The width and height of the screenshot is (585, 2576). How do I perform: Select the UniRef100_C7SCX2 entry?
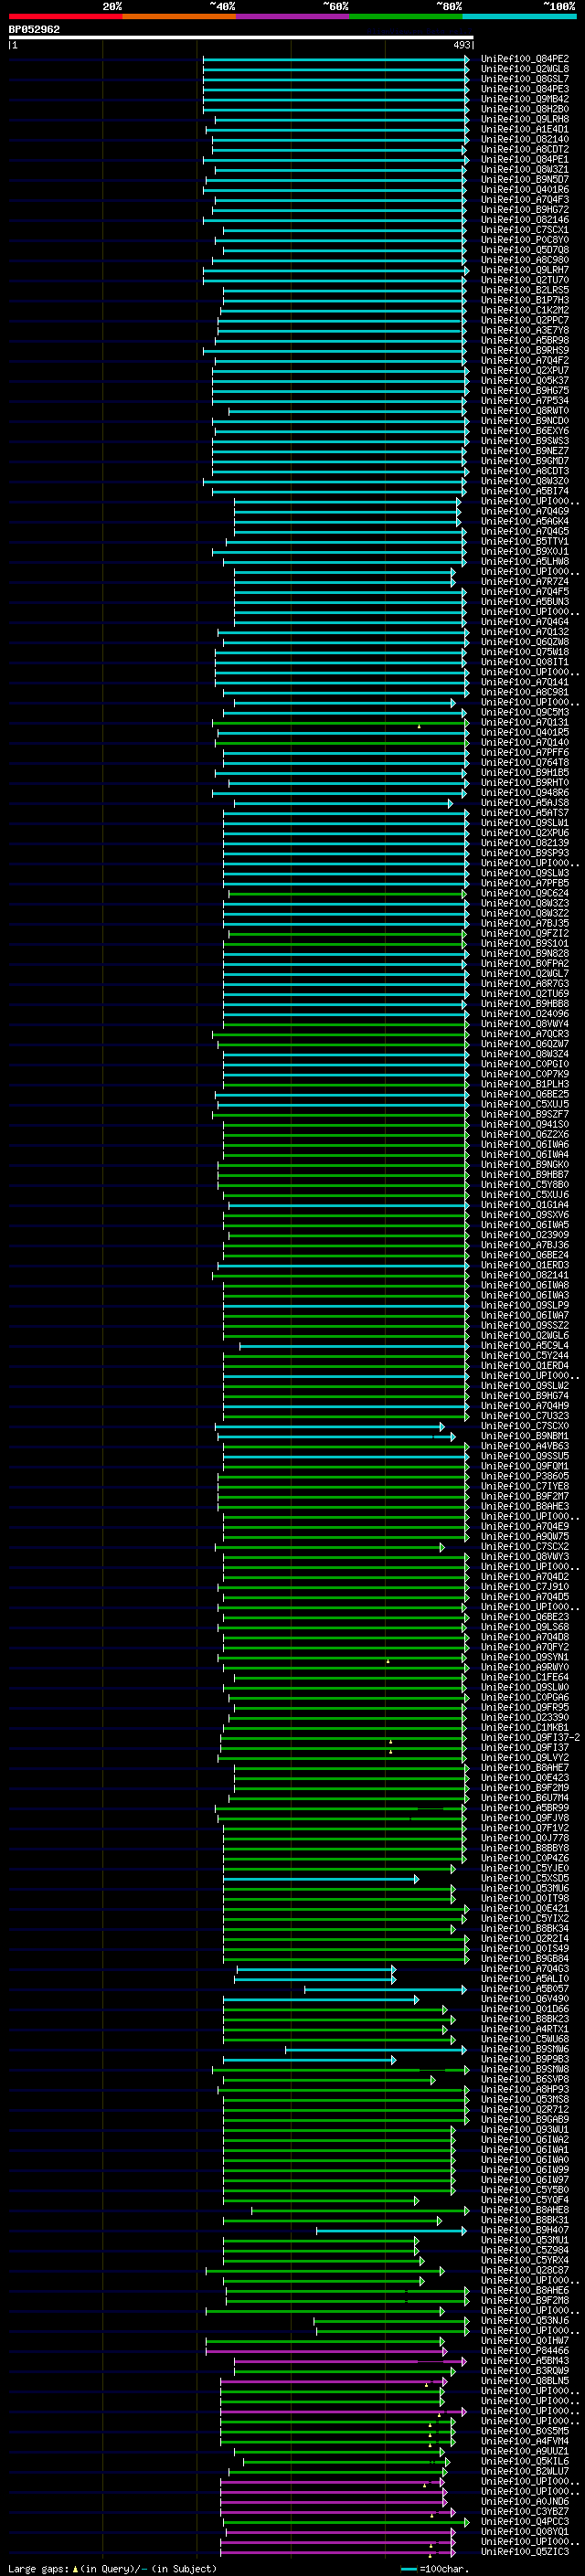click(x=525, y=1547)
